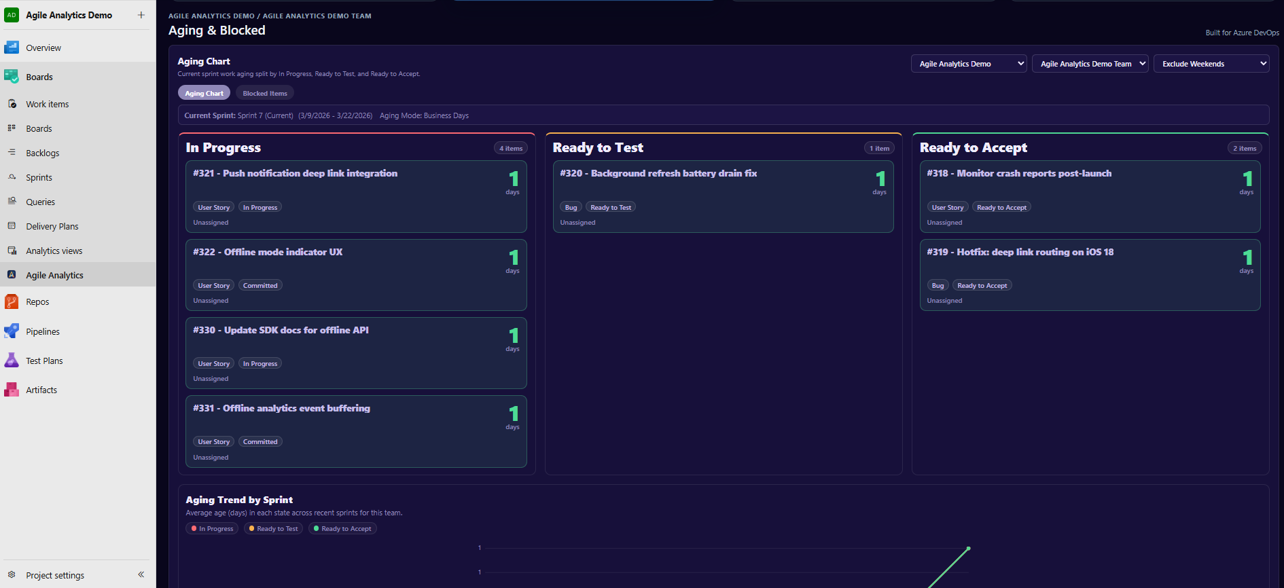Click Agile Analytics Demo breadcrumb
The width and height of the screenshot is (1284, 588).
211,16
